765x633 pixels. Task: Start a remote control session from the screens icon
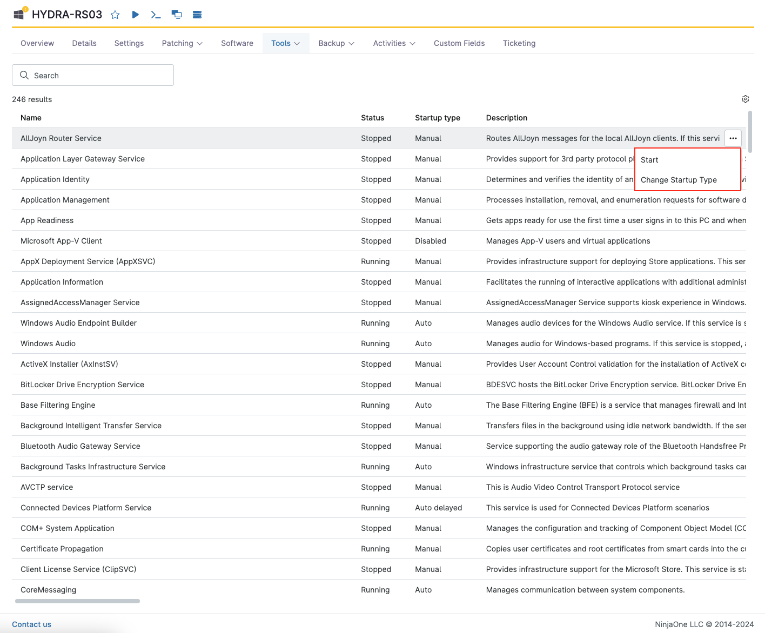[176, 15]
